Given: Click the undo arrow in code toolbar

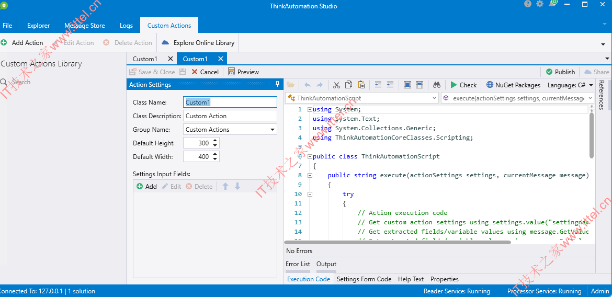Looking at the screenshot, I should pos(307,85).
